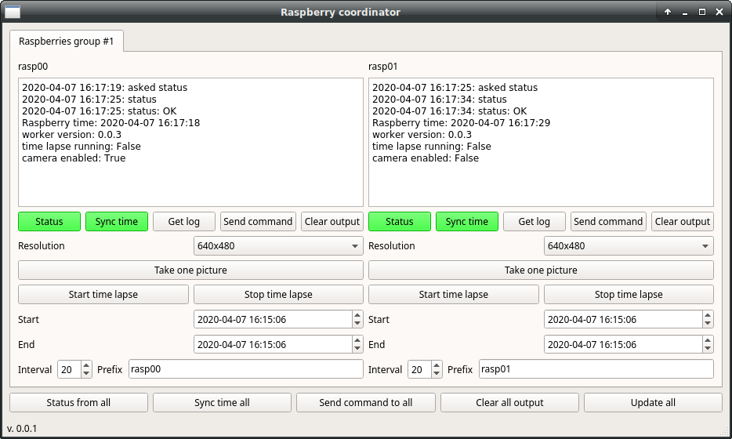Viewport: 732px width, 439px height.
Task: Increment rasp01 End datetime with up arrow
Action: pos(708,340)
